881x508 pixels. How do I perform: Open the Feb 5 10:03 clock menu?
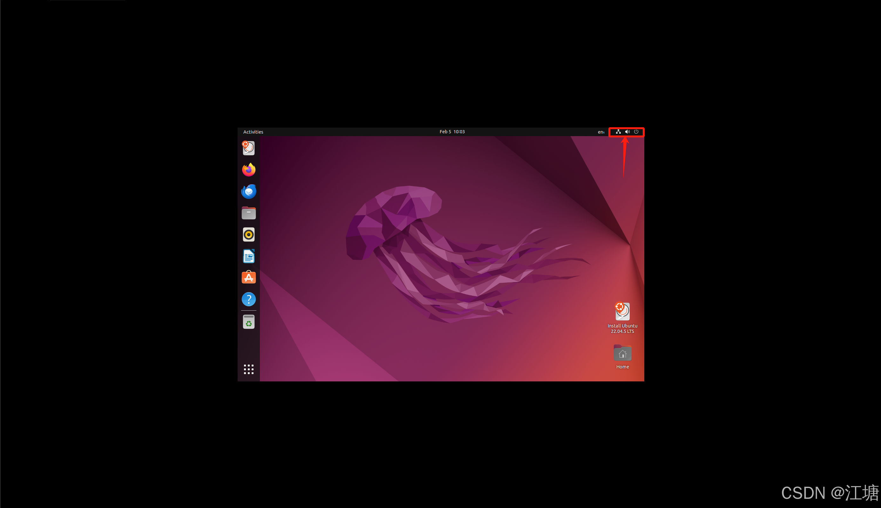click(452, 132)
